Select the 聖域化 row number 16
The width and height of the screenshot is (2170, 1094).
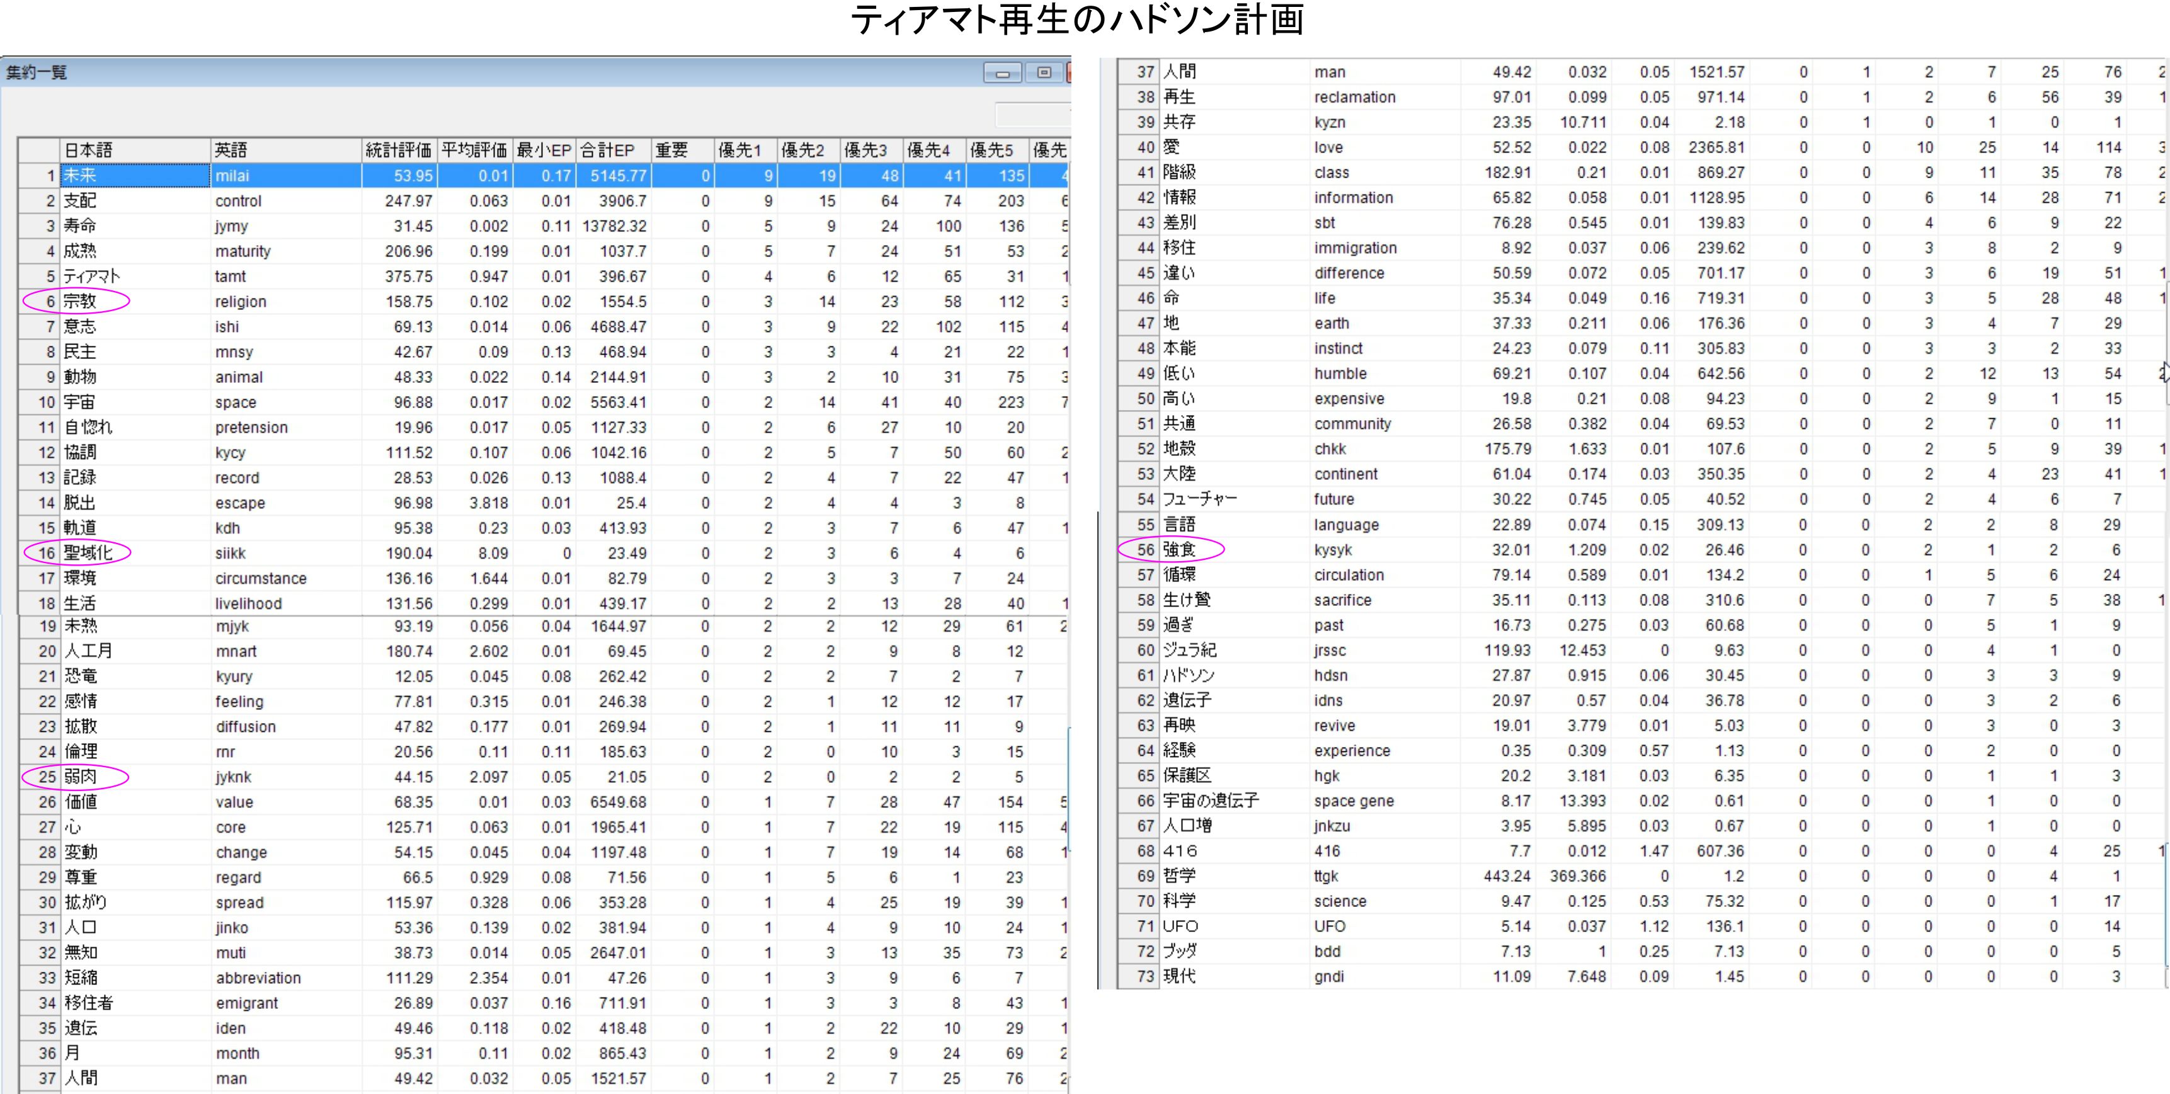(45, 554)
